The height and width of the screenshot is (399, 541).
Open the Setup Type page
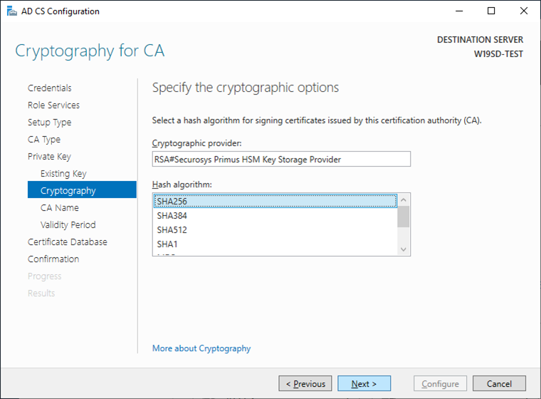pos(50,123)
